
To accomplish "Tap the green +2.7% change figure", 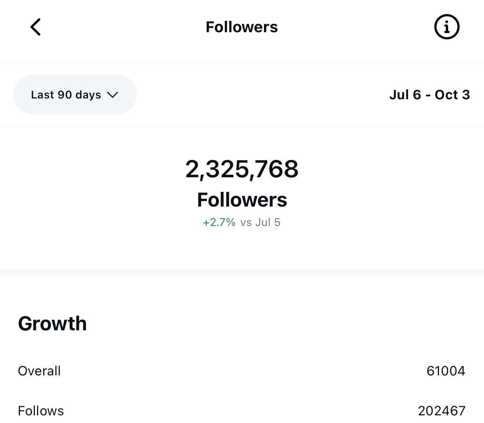I will pos(219,222).
